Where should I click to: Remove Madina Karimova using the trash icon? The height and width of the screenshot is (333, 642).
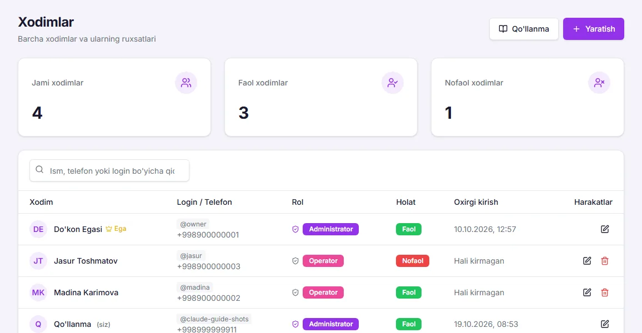(x=605, y=292)
